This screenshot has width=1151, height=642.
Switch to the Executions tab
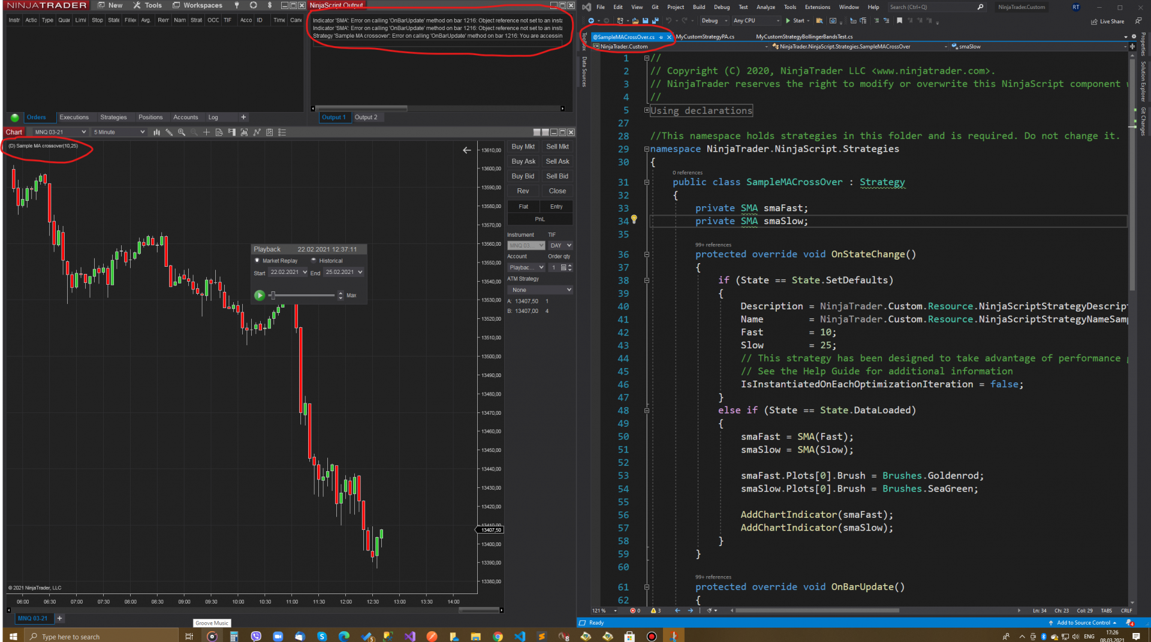click(x=74, y=117)
